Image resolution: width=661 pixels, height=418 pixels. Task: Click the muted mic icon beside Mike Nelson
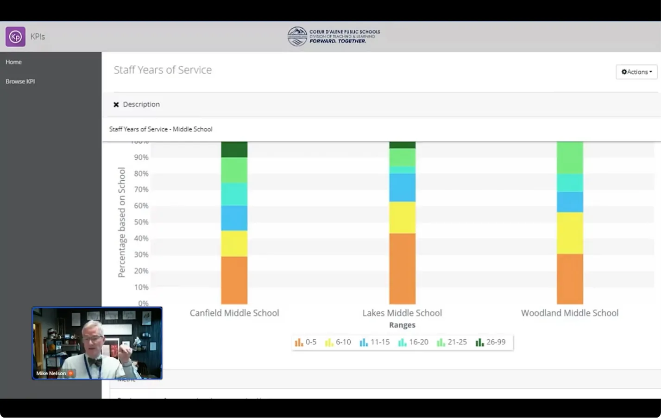(71, 373)
